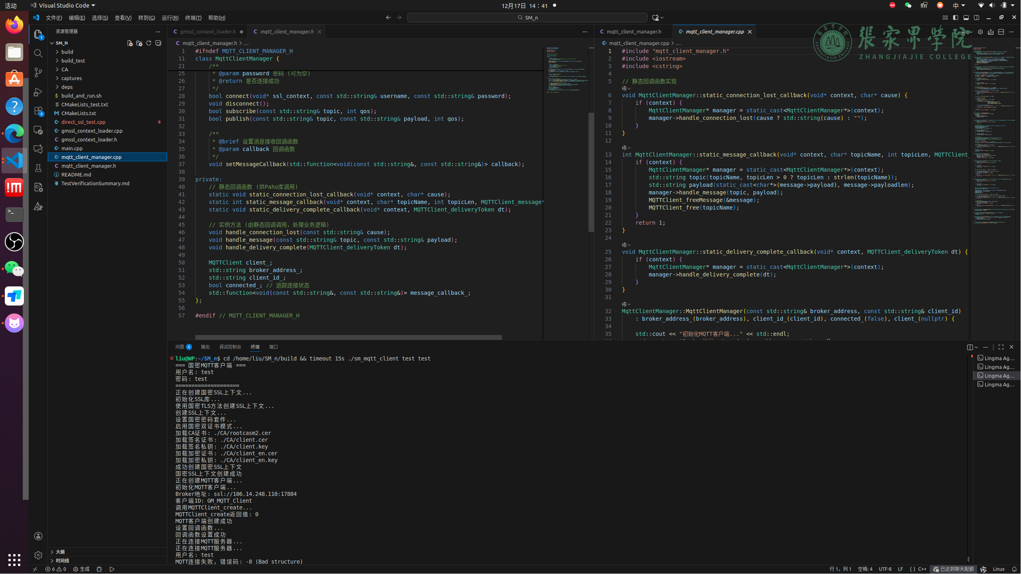The height and width of the screenshot is (574, 1021).
Task: Click the left editor vertical scrollbar
Action: coord(591,171)
